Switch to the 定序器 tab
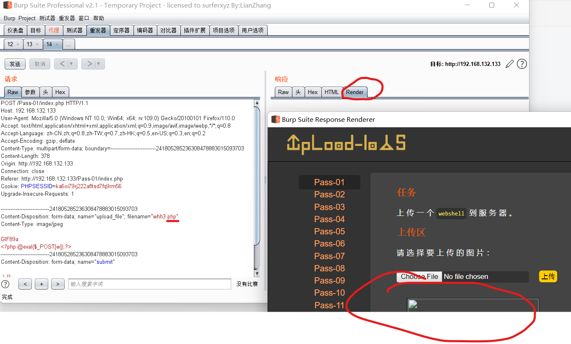 pyautogui.click(x=122, y=30)
